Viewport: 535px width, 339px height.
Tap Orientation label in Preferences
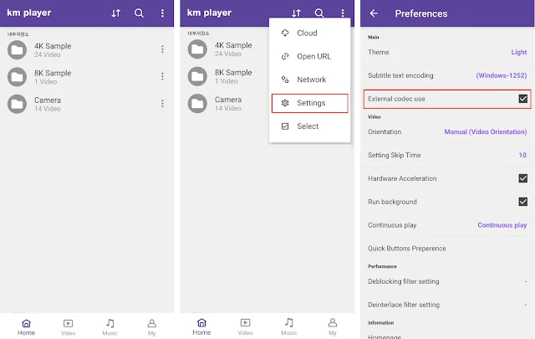pyautogui.click(x=385, y=132)
